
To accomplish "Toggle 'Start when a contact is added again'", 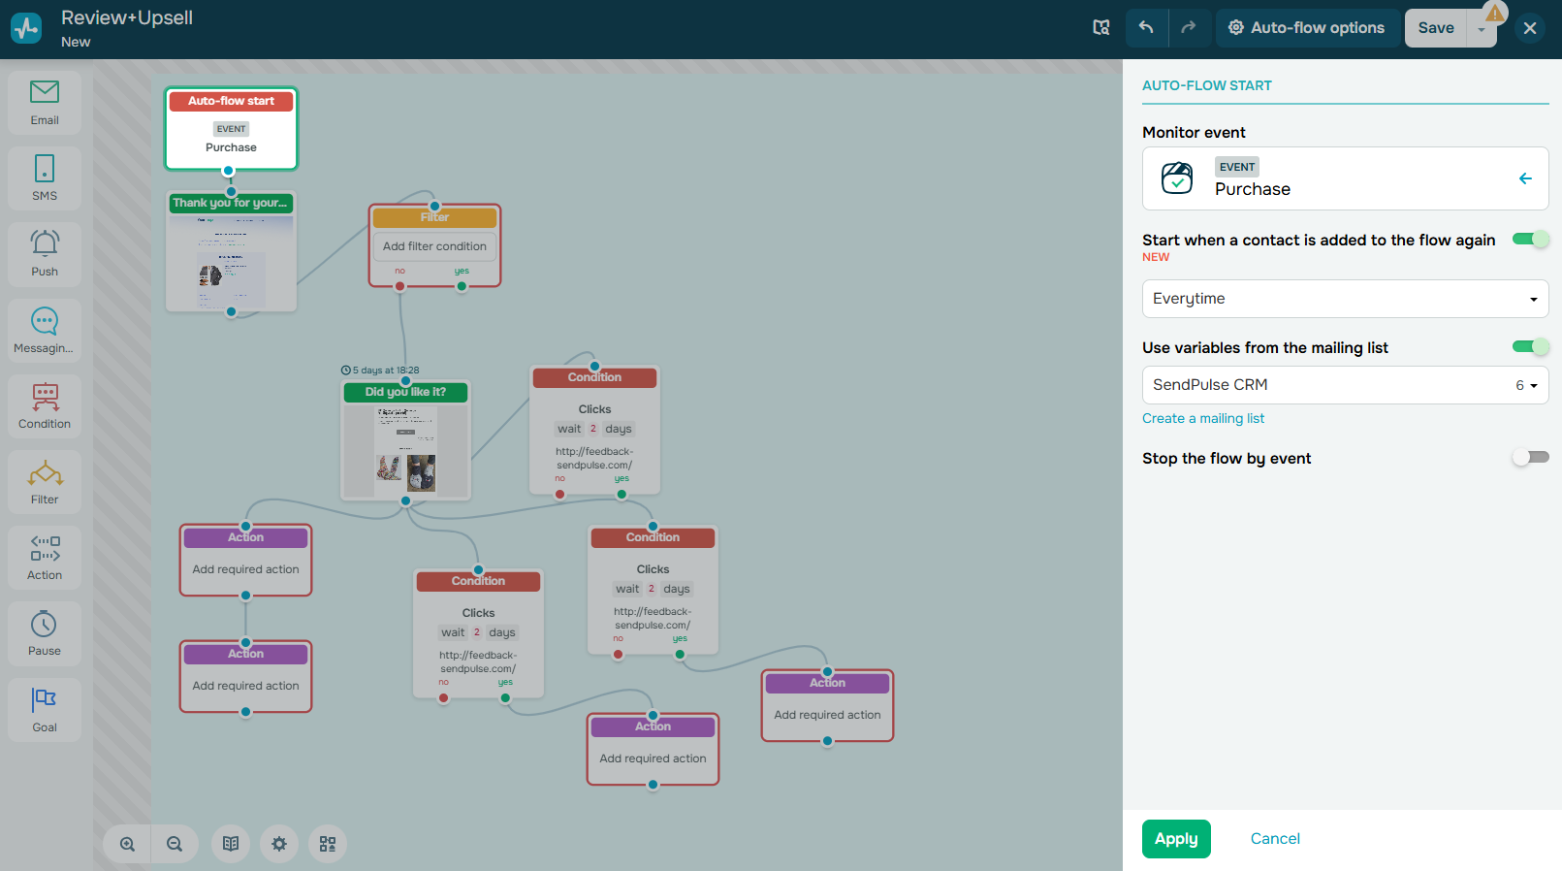I will pyautogui.click(x=1530, y=240).
